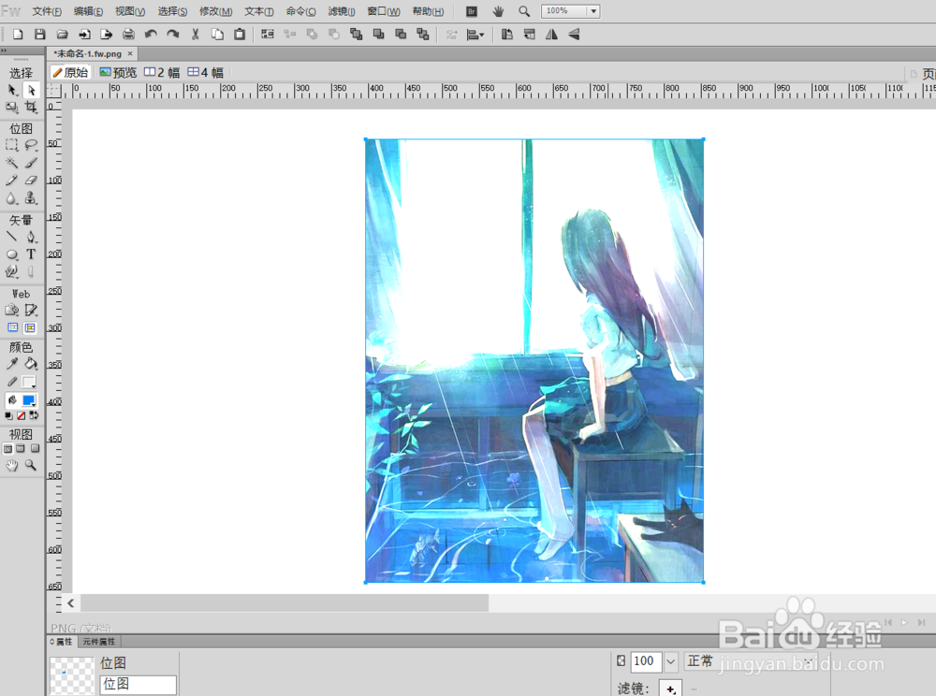The image size is (936, 696).
Task: Select the Paint Bucket tool
Action: (x=31, y=364)
